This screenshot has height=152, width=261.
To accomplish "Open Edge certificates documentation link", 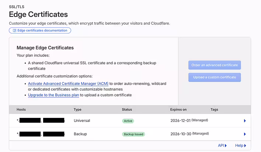I will (40, 30).
